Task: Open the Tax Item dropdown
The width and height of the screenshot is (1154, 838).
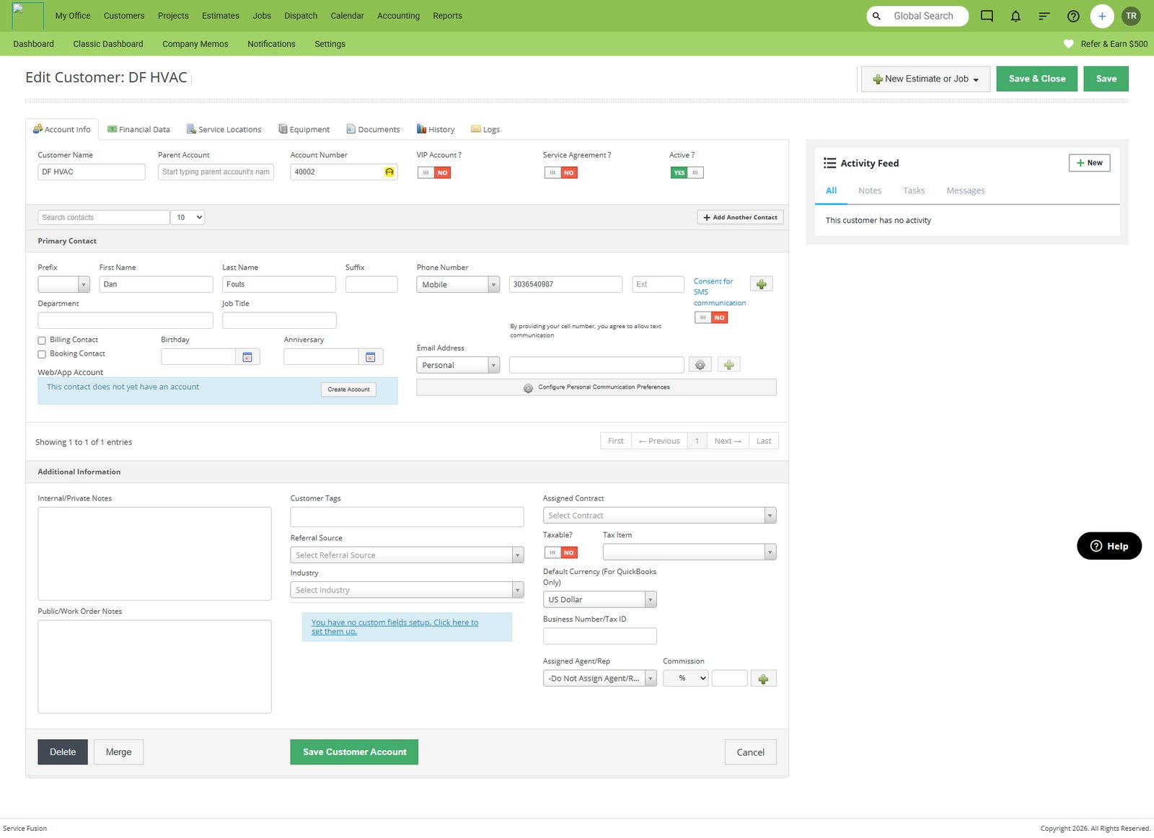Action: pos(690,552)
